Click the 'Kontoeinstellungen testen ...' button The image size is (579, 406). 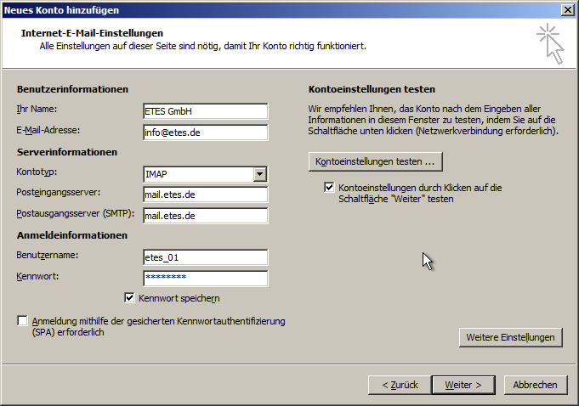tap(376, 161)
